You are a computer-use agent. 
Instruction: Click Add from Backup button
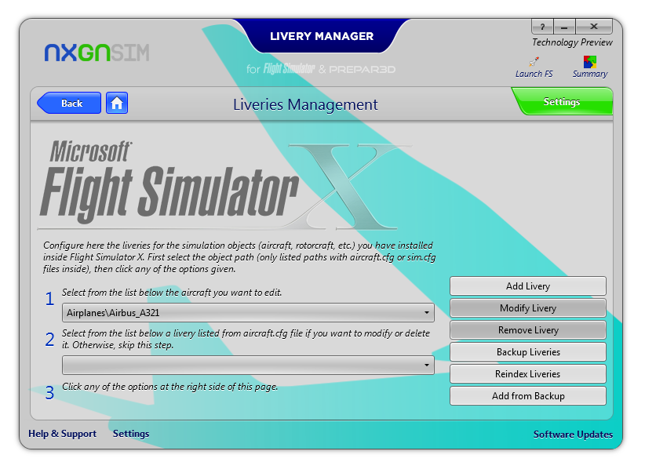click(x=528, y=395)
